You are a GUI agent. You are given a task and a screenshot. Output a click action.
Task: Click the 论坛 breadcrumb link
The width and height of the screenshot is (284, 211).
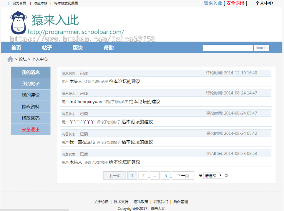[x=22, y=59]
